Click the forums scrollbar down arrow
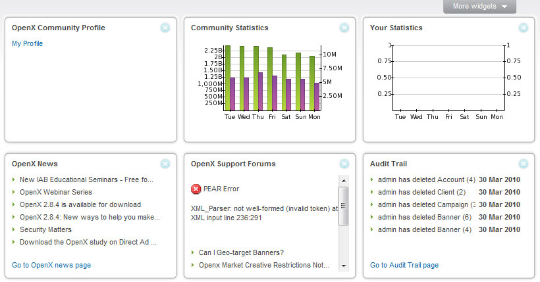The image size is (540, 282). (343, 266)
